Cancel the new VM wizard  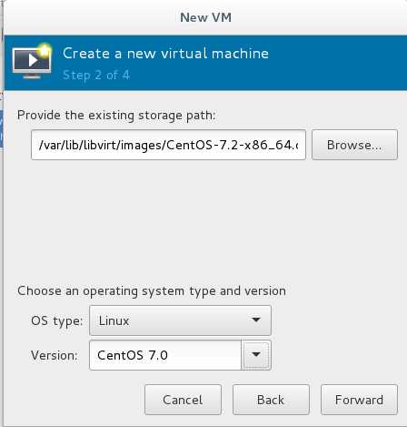pos(183,400)
